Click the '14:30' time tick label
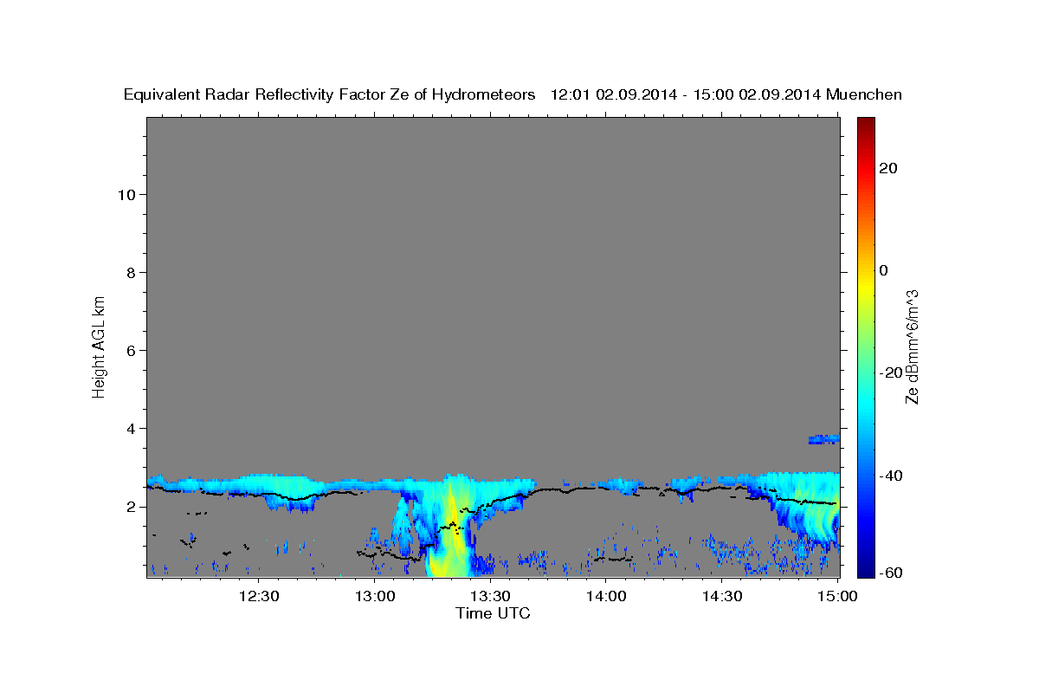 click(x=722, y=596)
